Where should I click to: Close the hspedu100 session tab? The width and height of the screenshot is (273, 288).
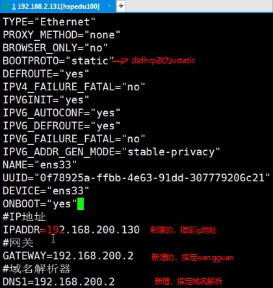(x=110, y=5)
